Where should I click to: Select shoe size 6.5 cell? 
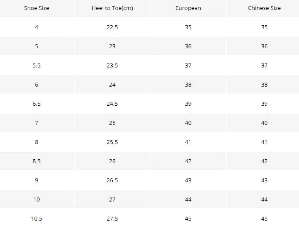pyautogui.click(x=37, y=104)
